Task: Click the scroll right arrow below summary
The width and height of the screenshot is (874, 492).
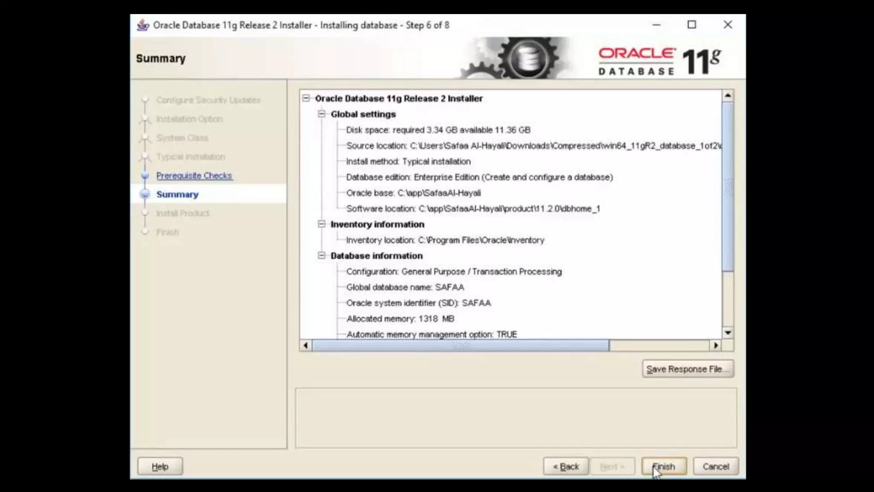Action: coord(716,345)
